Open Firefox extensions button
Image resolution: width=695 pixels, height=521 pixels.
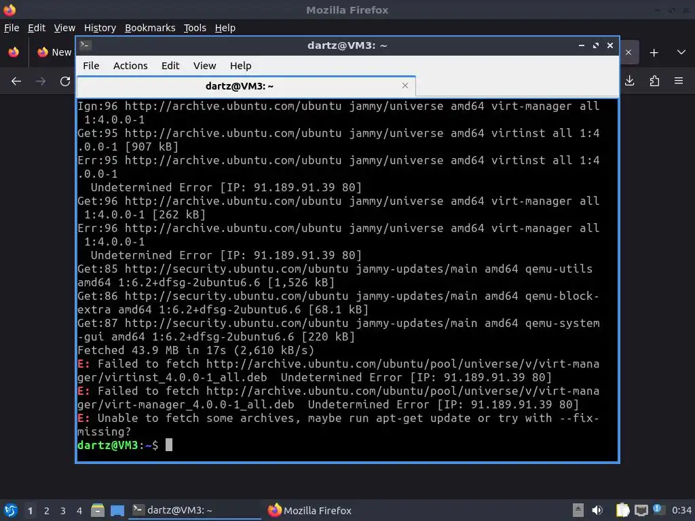(x=654, y=81)
